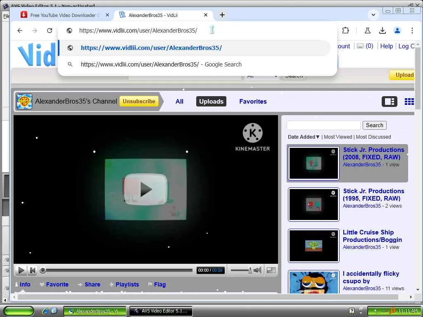Select the Uploads tab
The height and width of the screenshot is (317, 423).
(x=211, y=102)
